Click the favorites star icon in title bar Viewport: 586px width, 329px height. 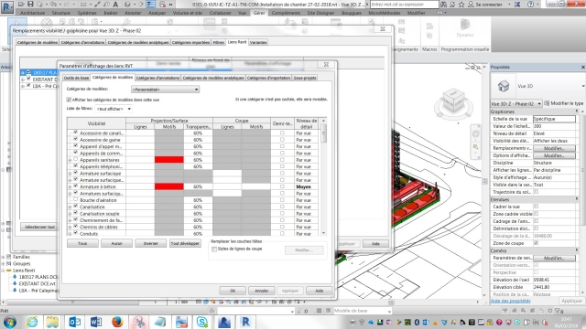click(461, 4)
